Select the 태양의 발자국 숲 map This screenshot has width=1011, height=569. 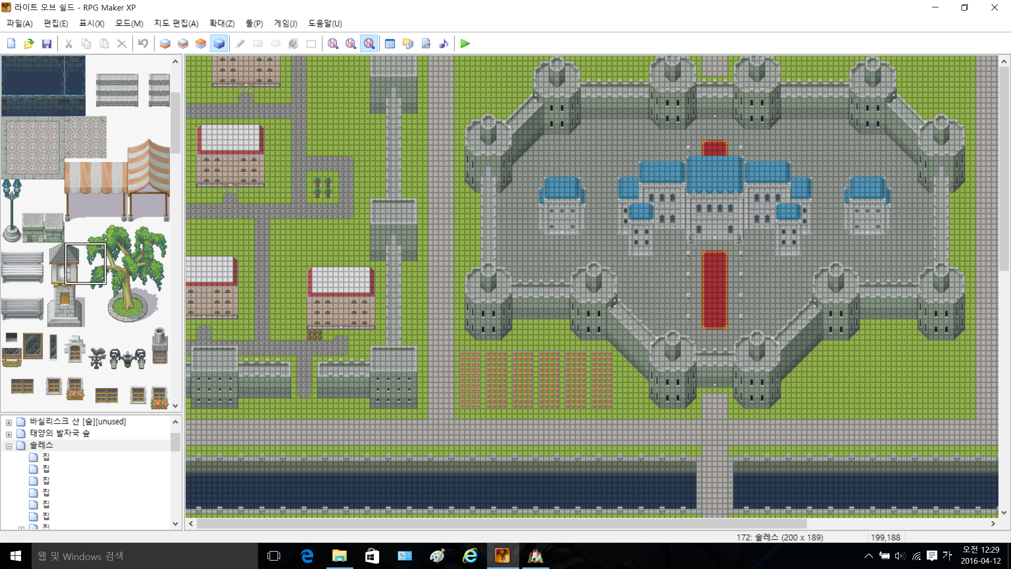pos(60,433)
